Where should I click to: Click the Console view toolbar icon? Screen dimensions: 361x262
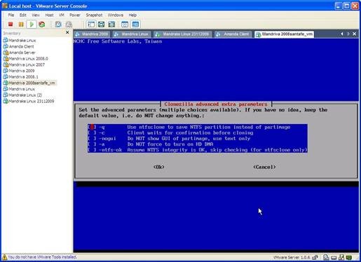(135, 25)
